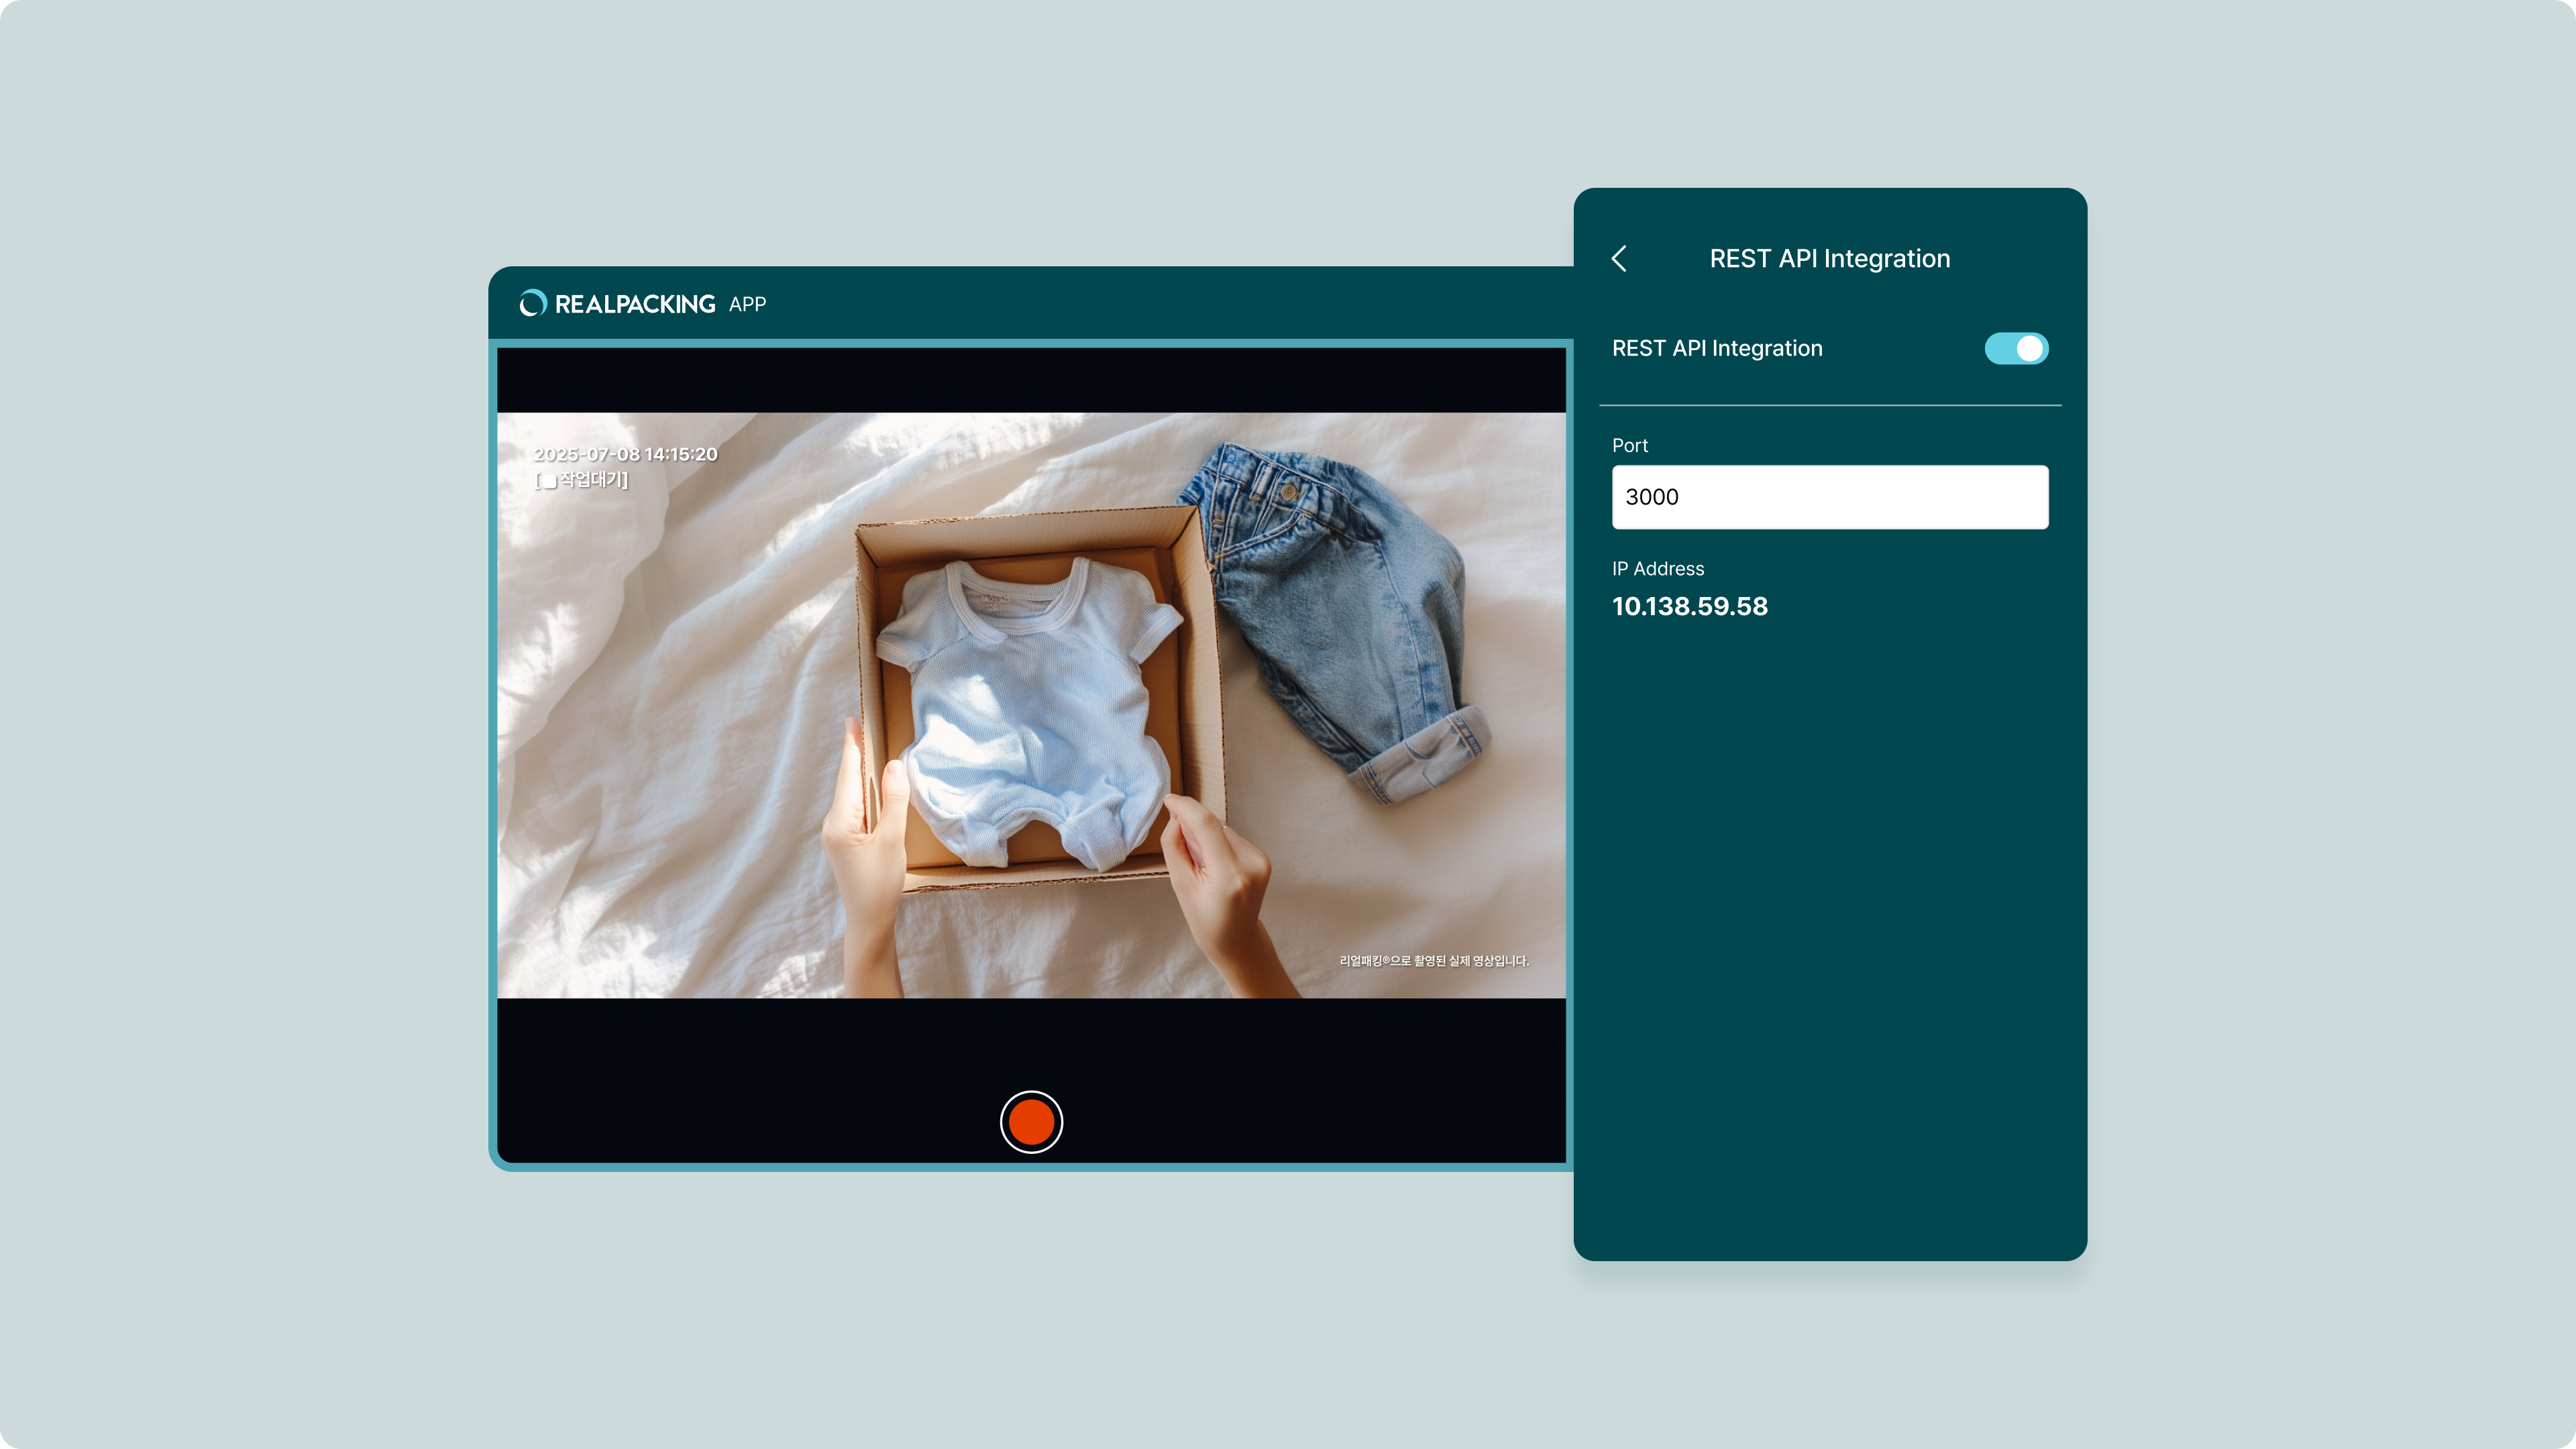This screenshot has height=1449, width=2576.
Task: Click the IP address value 10.138.59.58
Action: (1689, 607)
